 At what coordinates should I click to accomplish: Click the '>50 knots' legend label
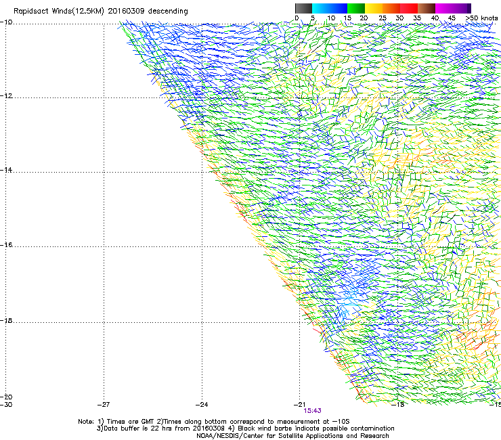click(x=481, y=18)
